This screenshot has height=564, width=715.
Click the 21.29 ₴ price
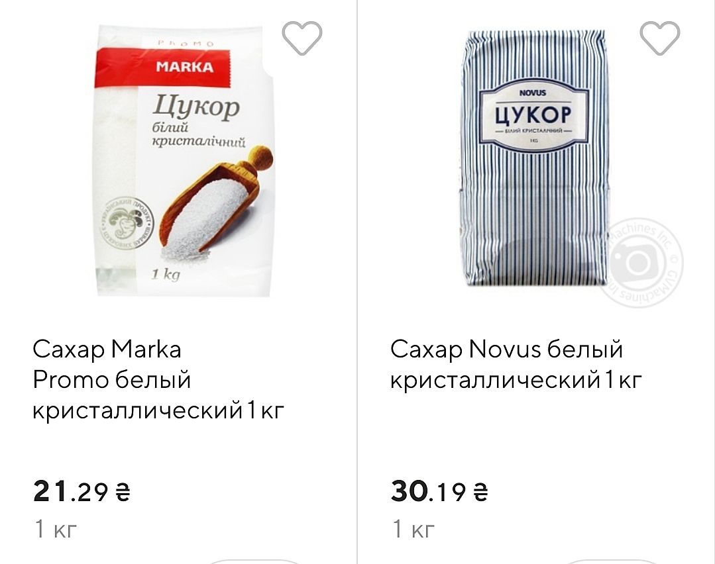tap(82, 492)
